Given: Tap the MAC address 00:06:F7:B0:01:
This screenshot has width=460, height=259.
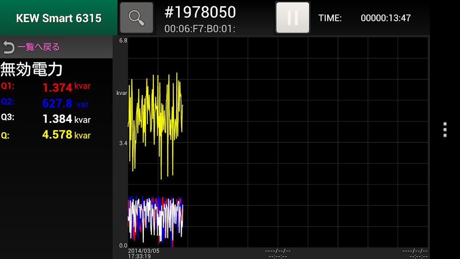Looking at the screenshot, I should coord(200,29).
